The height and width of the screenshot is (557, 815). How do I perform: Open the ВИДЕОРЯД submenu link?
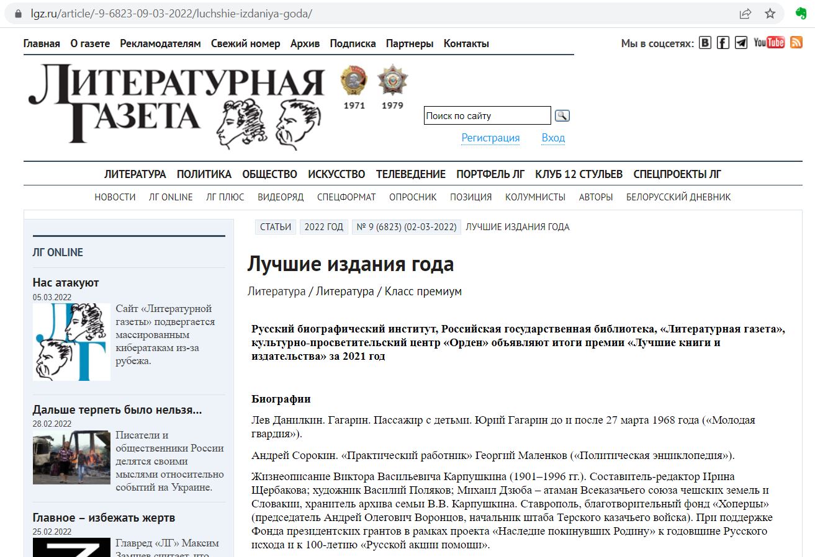tap(281, 197)
